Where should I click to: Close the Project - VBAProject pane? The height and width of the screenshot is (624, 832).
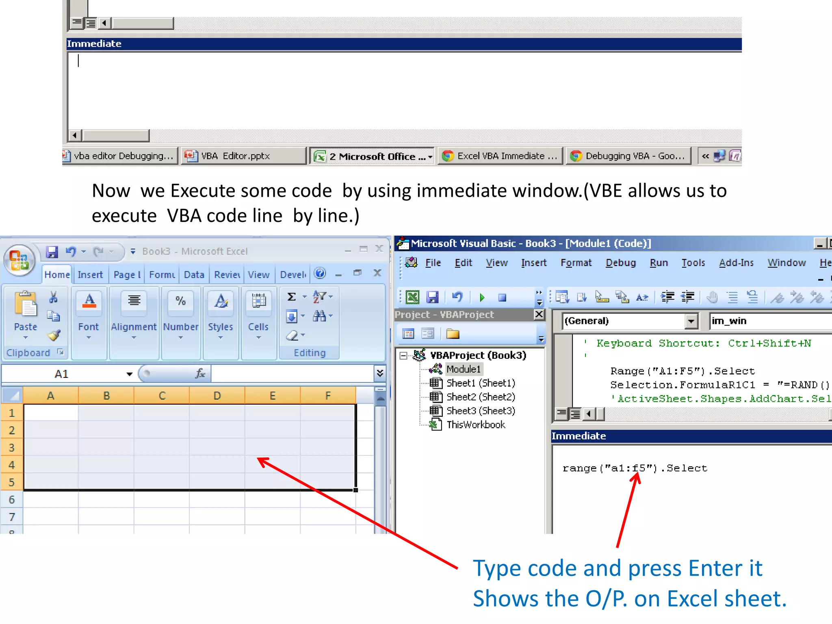pos(539,314)
